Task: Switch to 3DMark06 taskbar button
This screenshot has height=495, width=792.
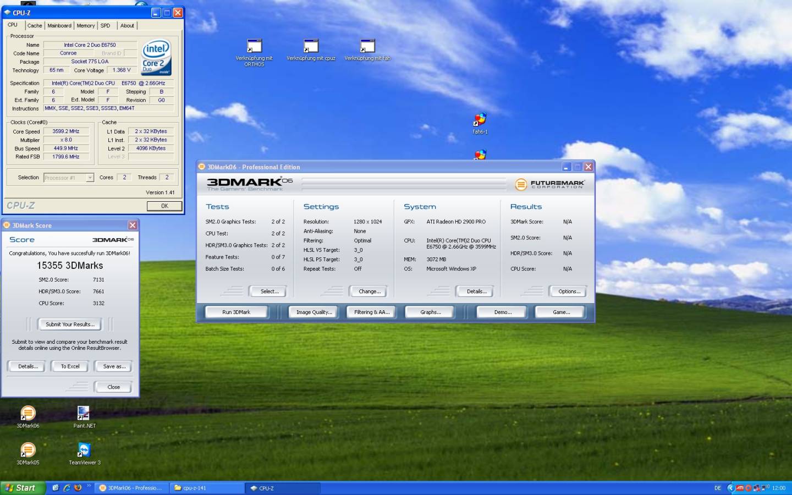Action: click(133, 488)
